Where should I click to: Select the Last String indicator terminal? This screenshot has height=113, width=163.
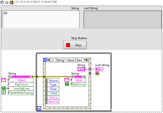click(x=99, y=69)
